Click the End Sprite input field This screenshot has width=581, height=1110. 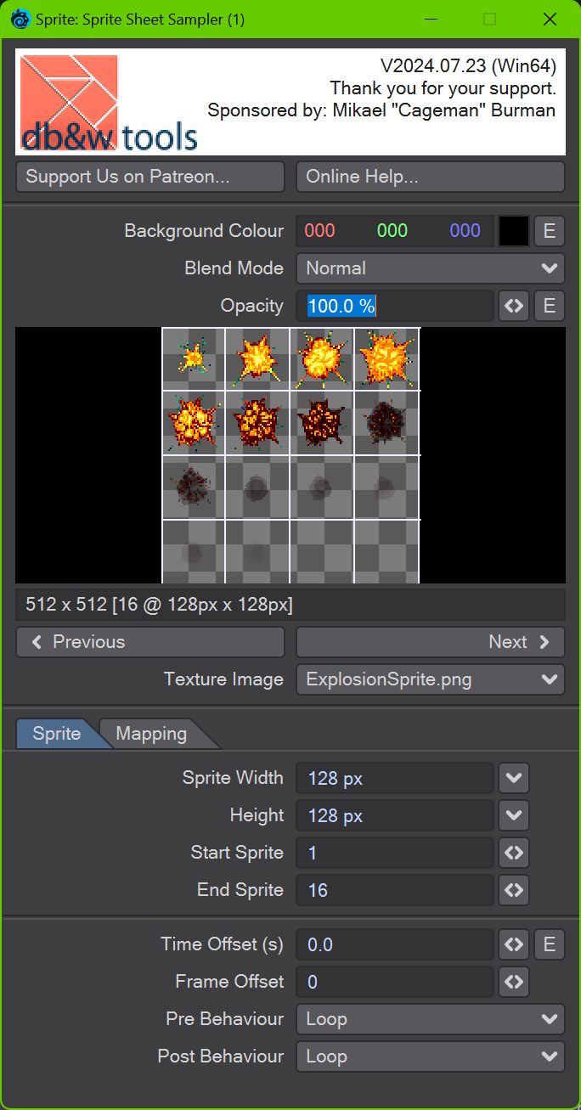tap(395, 890)
